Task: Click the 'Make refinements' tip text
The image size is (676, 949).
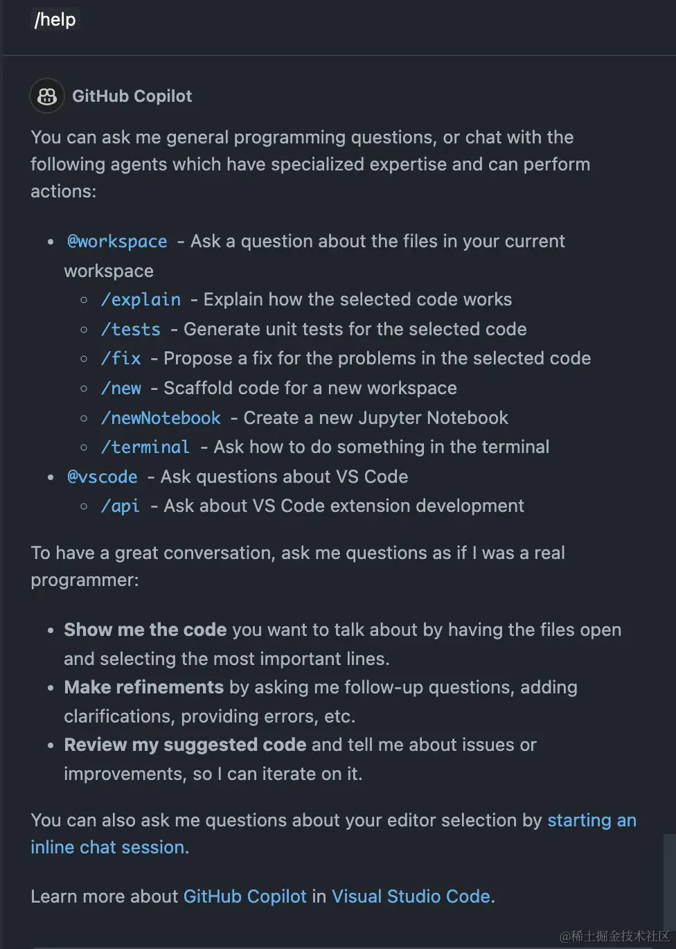Action: pos(144,687)
